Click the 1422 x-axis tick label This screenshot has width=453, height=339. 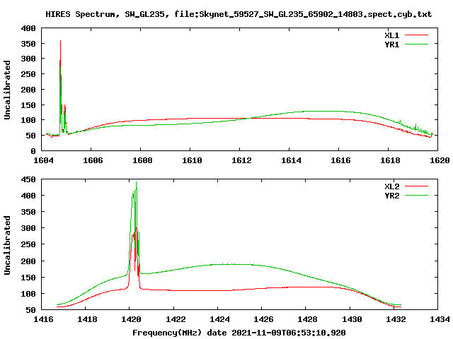(x=176, y=319)
